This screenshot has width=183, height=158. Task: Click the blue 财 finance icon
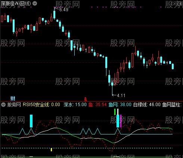point(13,99)
